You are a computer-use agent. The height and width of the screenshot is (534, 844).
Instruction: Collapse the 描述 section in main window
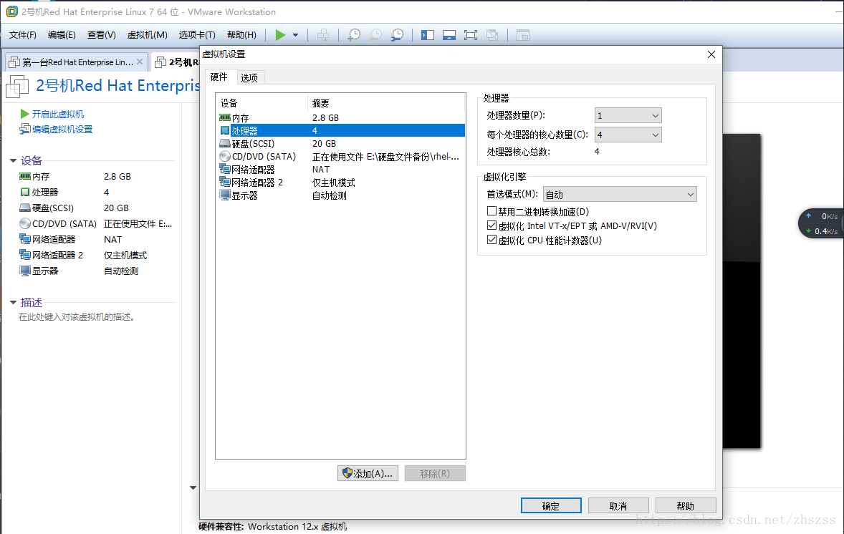pyautogui.click(x=14, y=302)
